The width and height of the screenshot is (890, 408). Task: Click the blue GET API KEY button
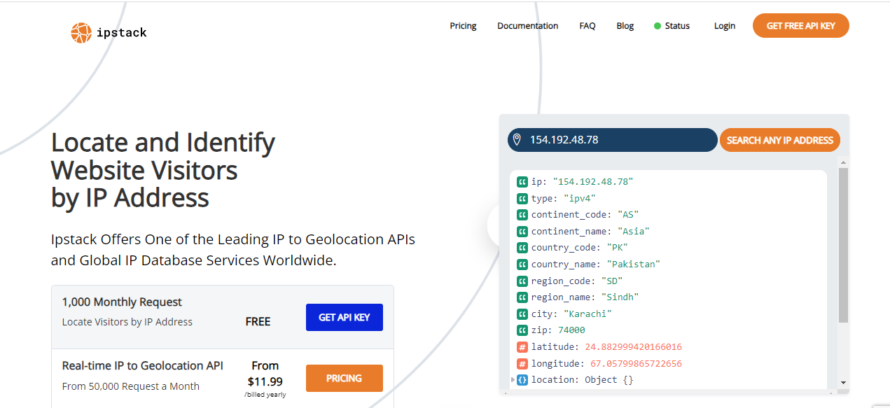tap(345, 317)
